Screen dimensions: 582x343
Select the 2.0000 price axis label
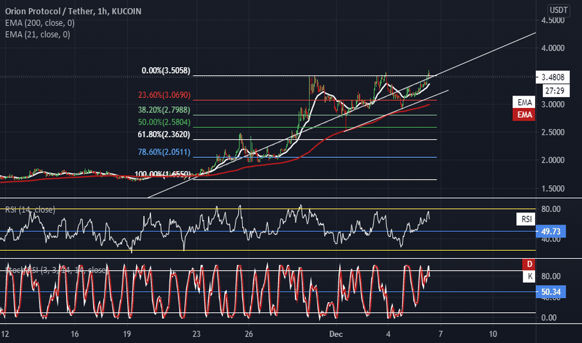click(553, 160)
